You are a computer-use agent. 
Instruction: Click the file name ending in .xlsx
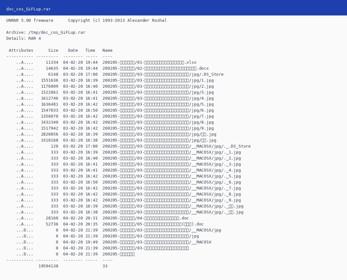(x=150, y=62)
